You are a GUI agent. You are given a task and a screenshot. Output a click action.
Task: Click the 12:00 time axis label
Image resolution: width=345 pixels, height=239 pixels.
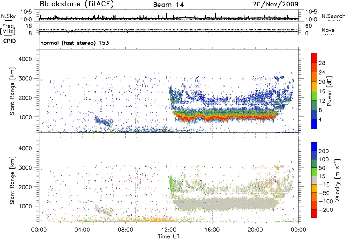tap(169, 230)
